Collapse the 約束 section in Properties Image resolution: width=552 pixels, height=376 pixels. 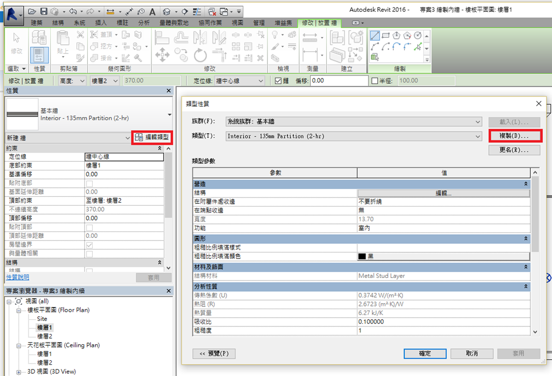[x=160, y=148]
